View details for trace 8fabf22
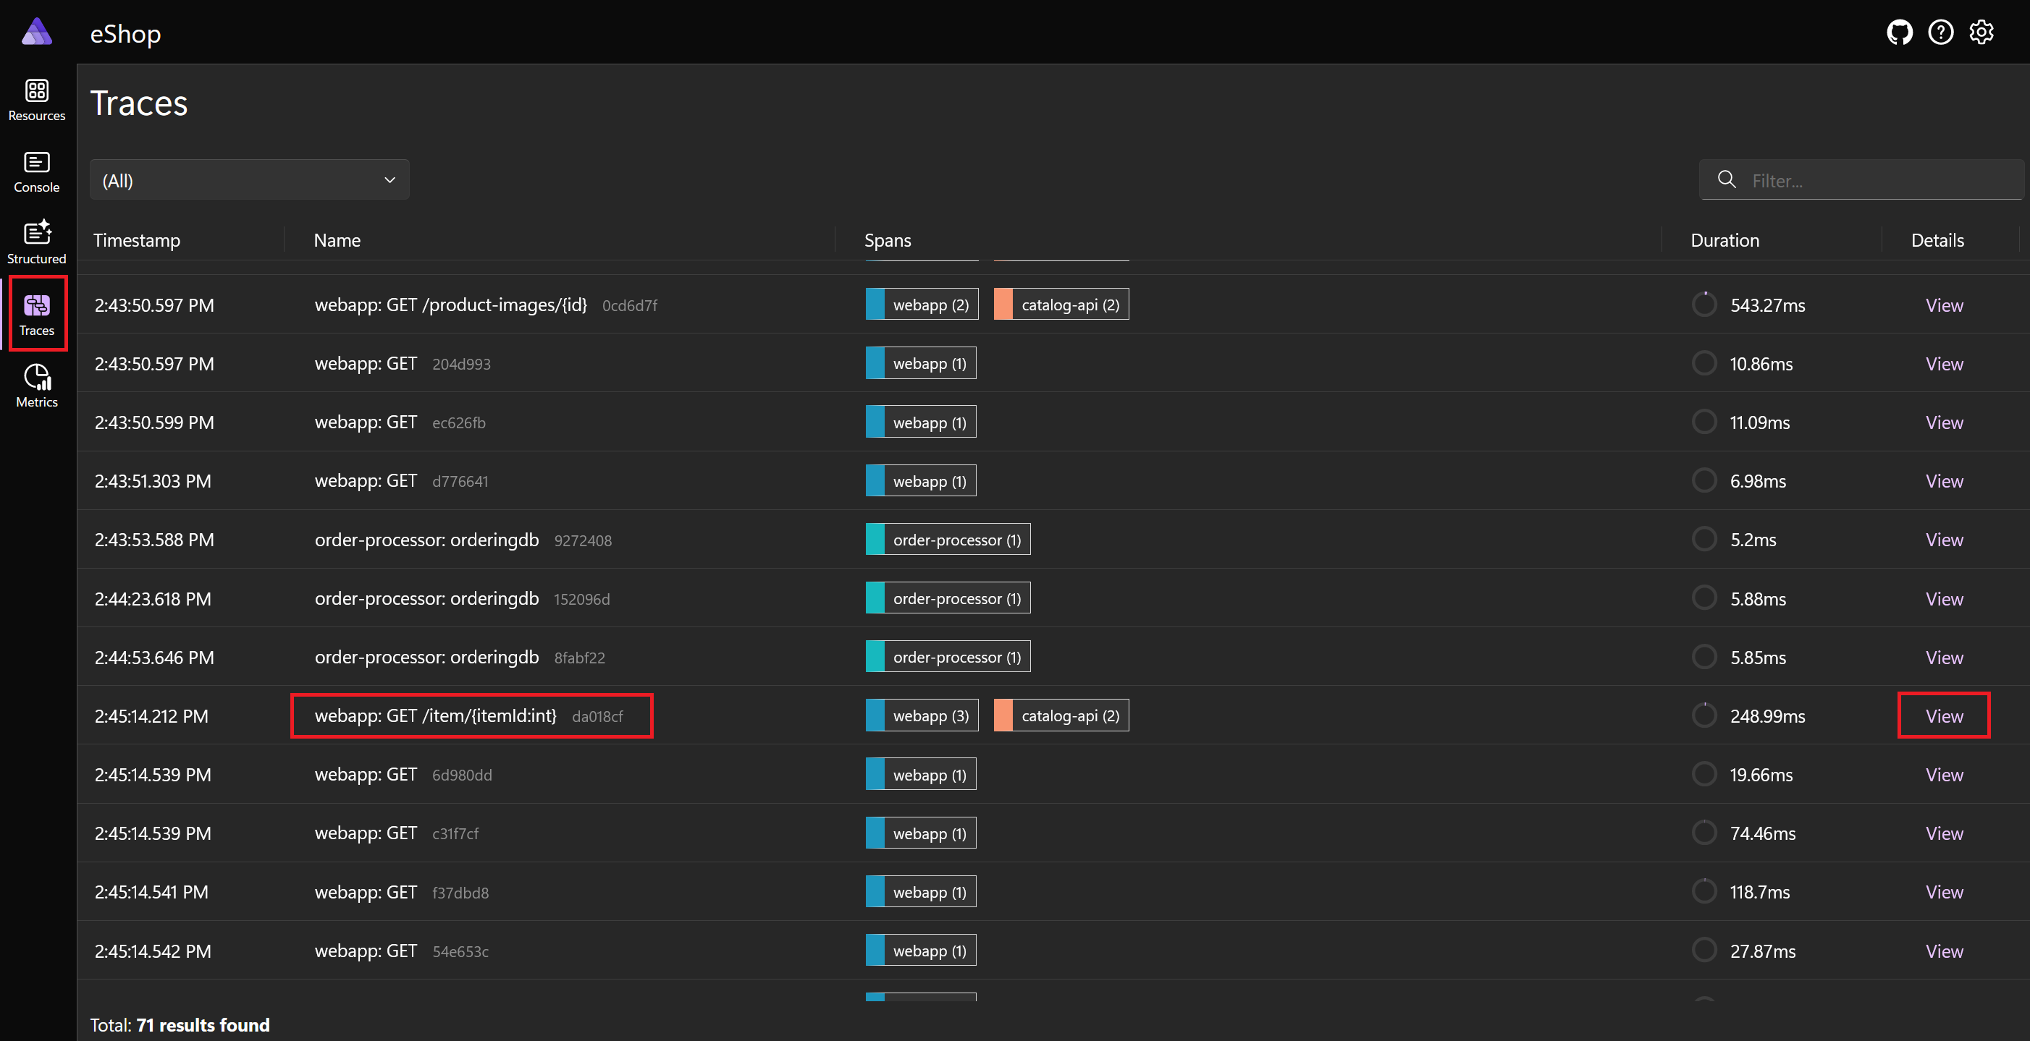Viewport: 2030px width, 1041px height. pos(1944,658)
